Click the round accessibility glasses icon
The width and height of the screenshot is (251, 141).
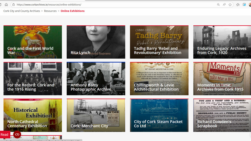(x=17, y=134)
